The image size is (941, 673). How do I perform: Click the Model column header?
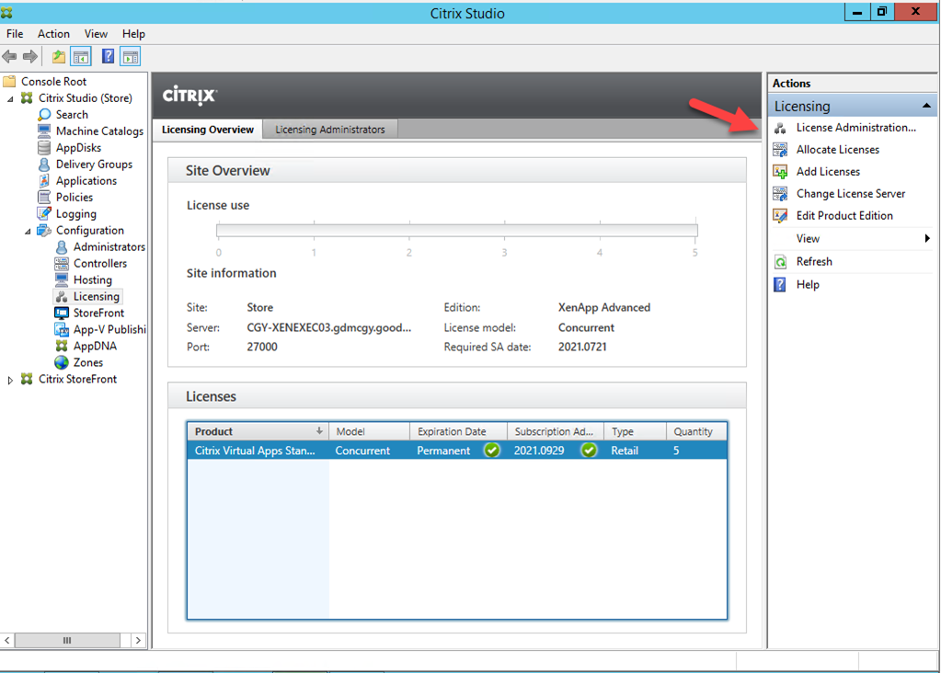tap(369, 431)
